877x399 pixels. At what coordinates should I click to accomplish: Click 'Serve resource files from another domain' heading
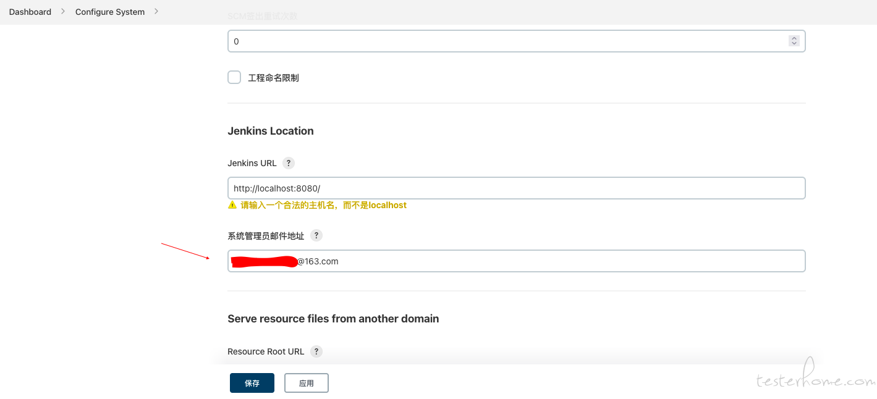point(333,319)
